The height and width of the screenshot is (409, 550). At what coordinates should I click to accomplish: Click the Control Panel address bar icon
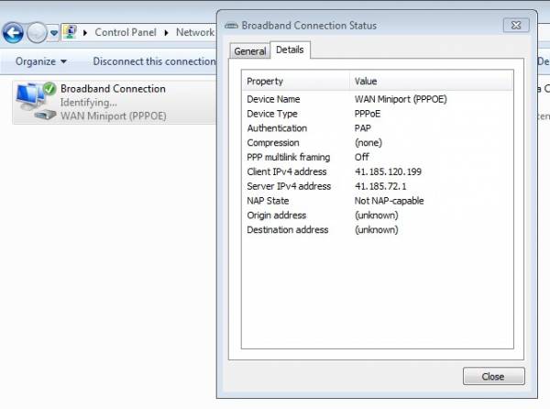click(x=70, y=32)
